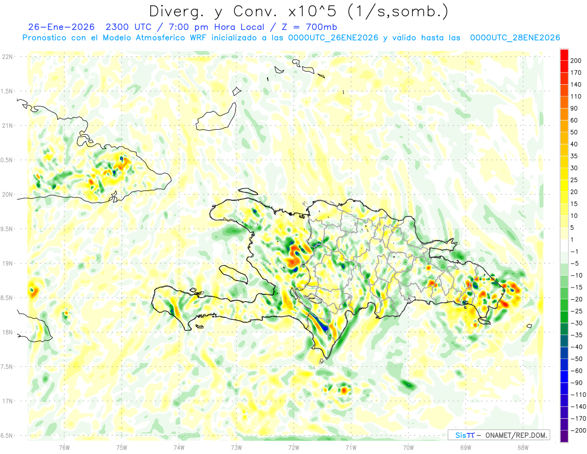The width and height of the screenshot is (587, 454).
Task: Click the positive "90" colorbar label
Action: point(575,108)
